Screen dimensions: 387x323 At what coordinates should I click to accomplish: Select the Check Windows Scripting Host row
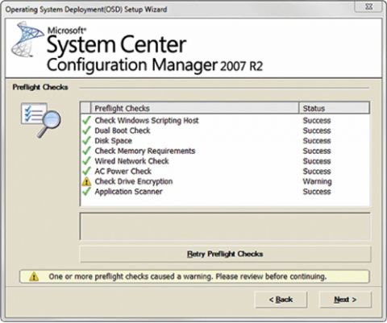click(225, 120)
